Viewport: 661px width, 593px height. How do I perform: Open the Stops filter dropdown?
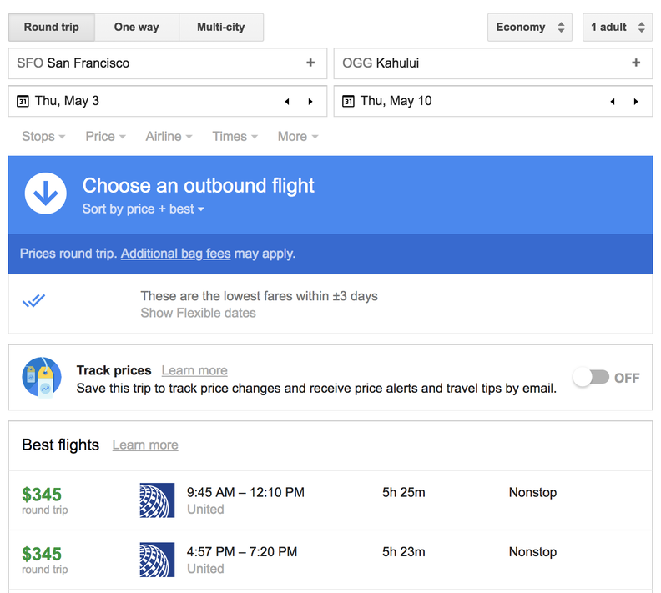pos(43,137)
